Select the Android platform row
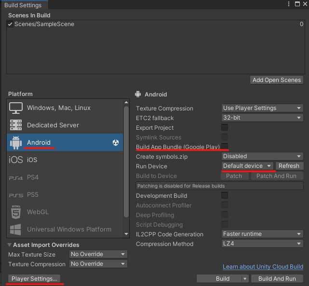 pyautogui.click(x=65, y=142)
